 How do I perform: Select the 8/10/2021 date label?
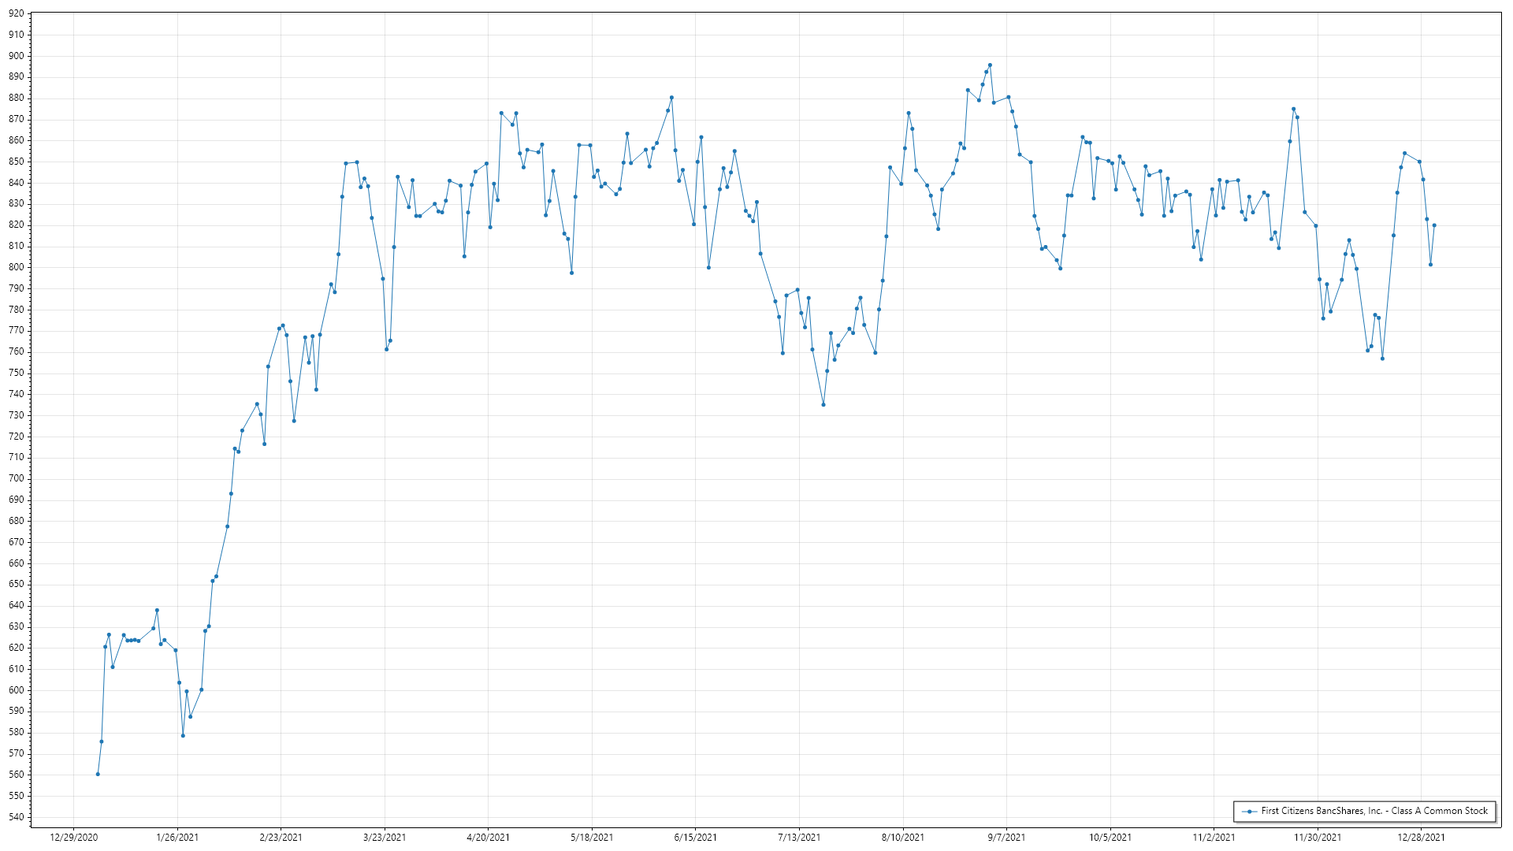point(903,838)
